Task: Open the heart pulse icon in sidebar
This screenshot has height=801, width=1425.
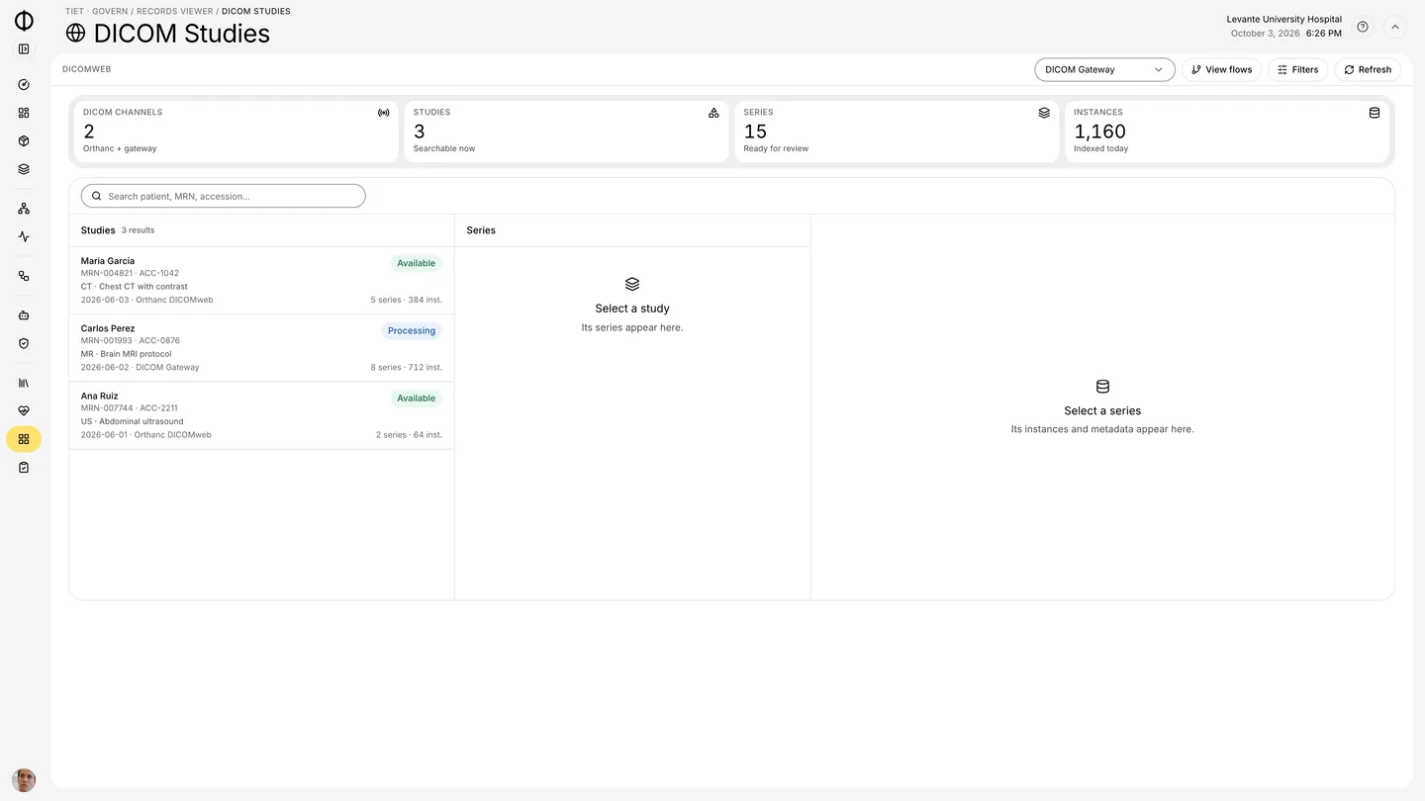Action: tap(24, 411)
